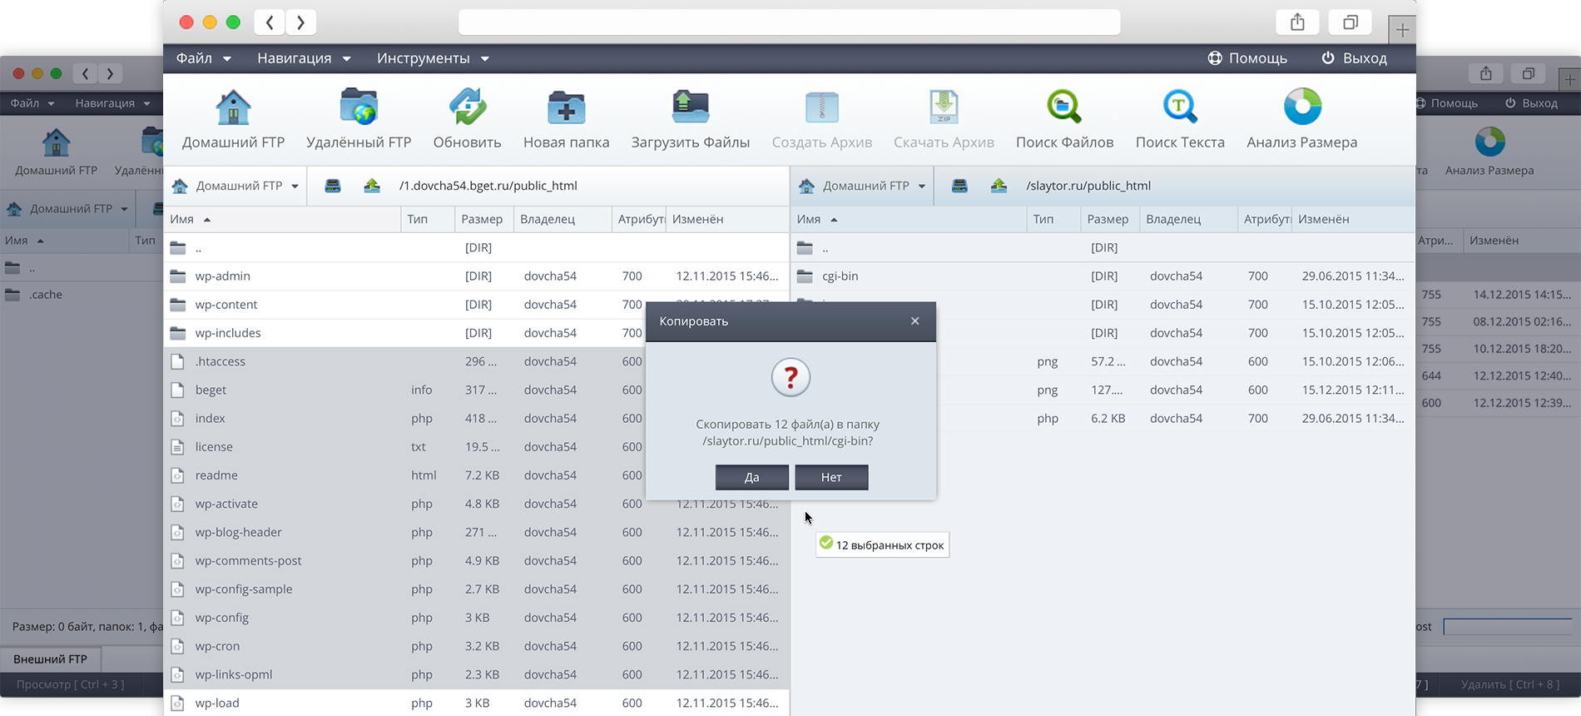
Task: Select the .htaccess file row
Action: [477, 361]
